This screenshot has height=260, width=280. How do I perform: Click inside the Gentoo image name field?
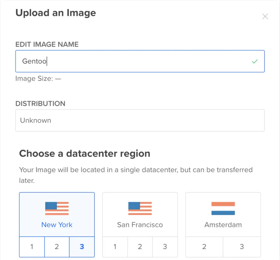pos(109,61)
